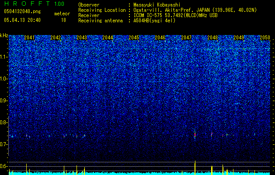This screenshot has width=275, height=175.
Task: Click the HROFFT title text
Action: pyautogui.click(x=28, y=3)
